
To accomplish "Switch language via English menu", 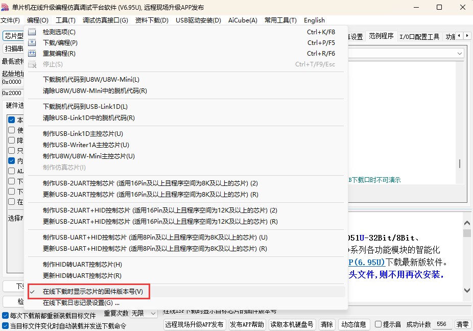I will point(314,20).
